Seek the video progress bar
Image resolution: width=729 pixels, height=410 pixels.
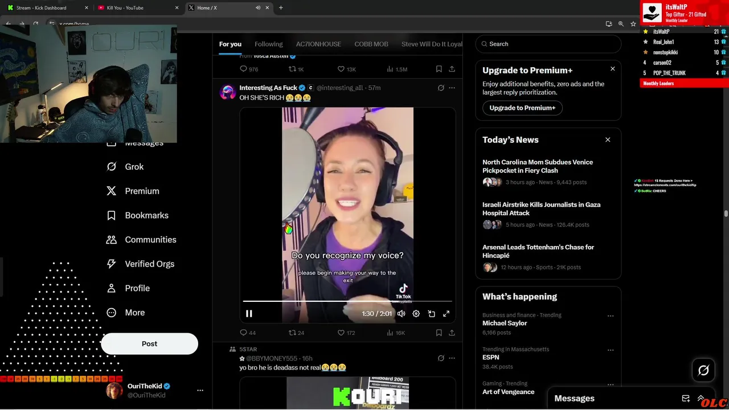(347, 301)
